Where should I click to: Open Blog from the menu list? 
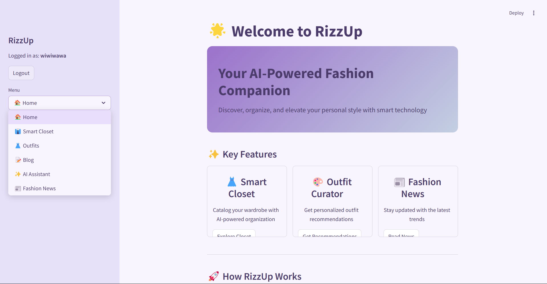(x=28, y=160)
